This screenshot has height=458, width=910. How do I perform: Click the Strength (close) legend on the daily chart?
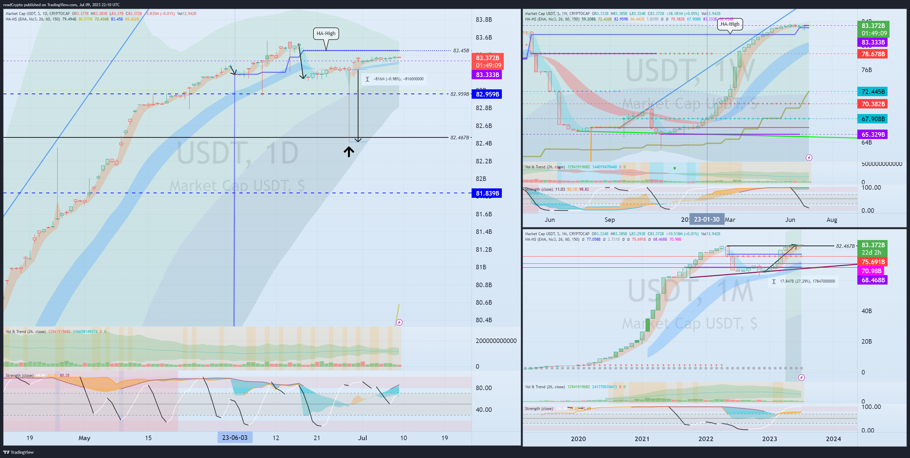(20, 375)
